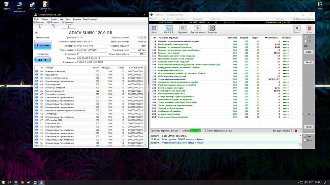Open Настройки menu in Victoria
This screenshot has height=185, width=330.
point(215,19)
